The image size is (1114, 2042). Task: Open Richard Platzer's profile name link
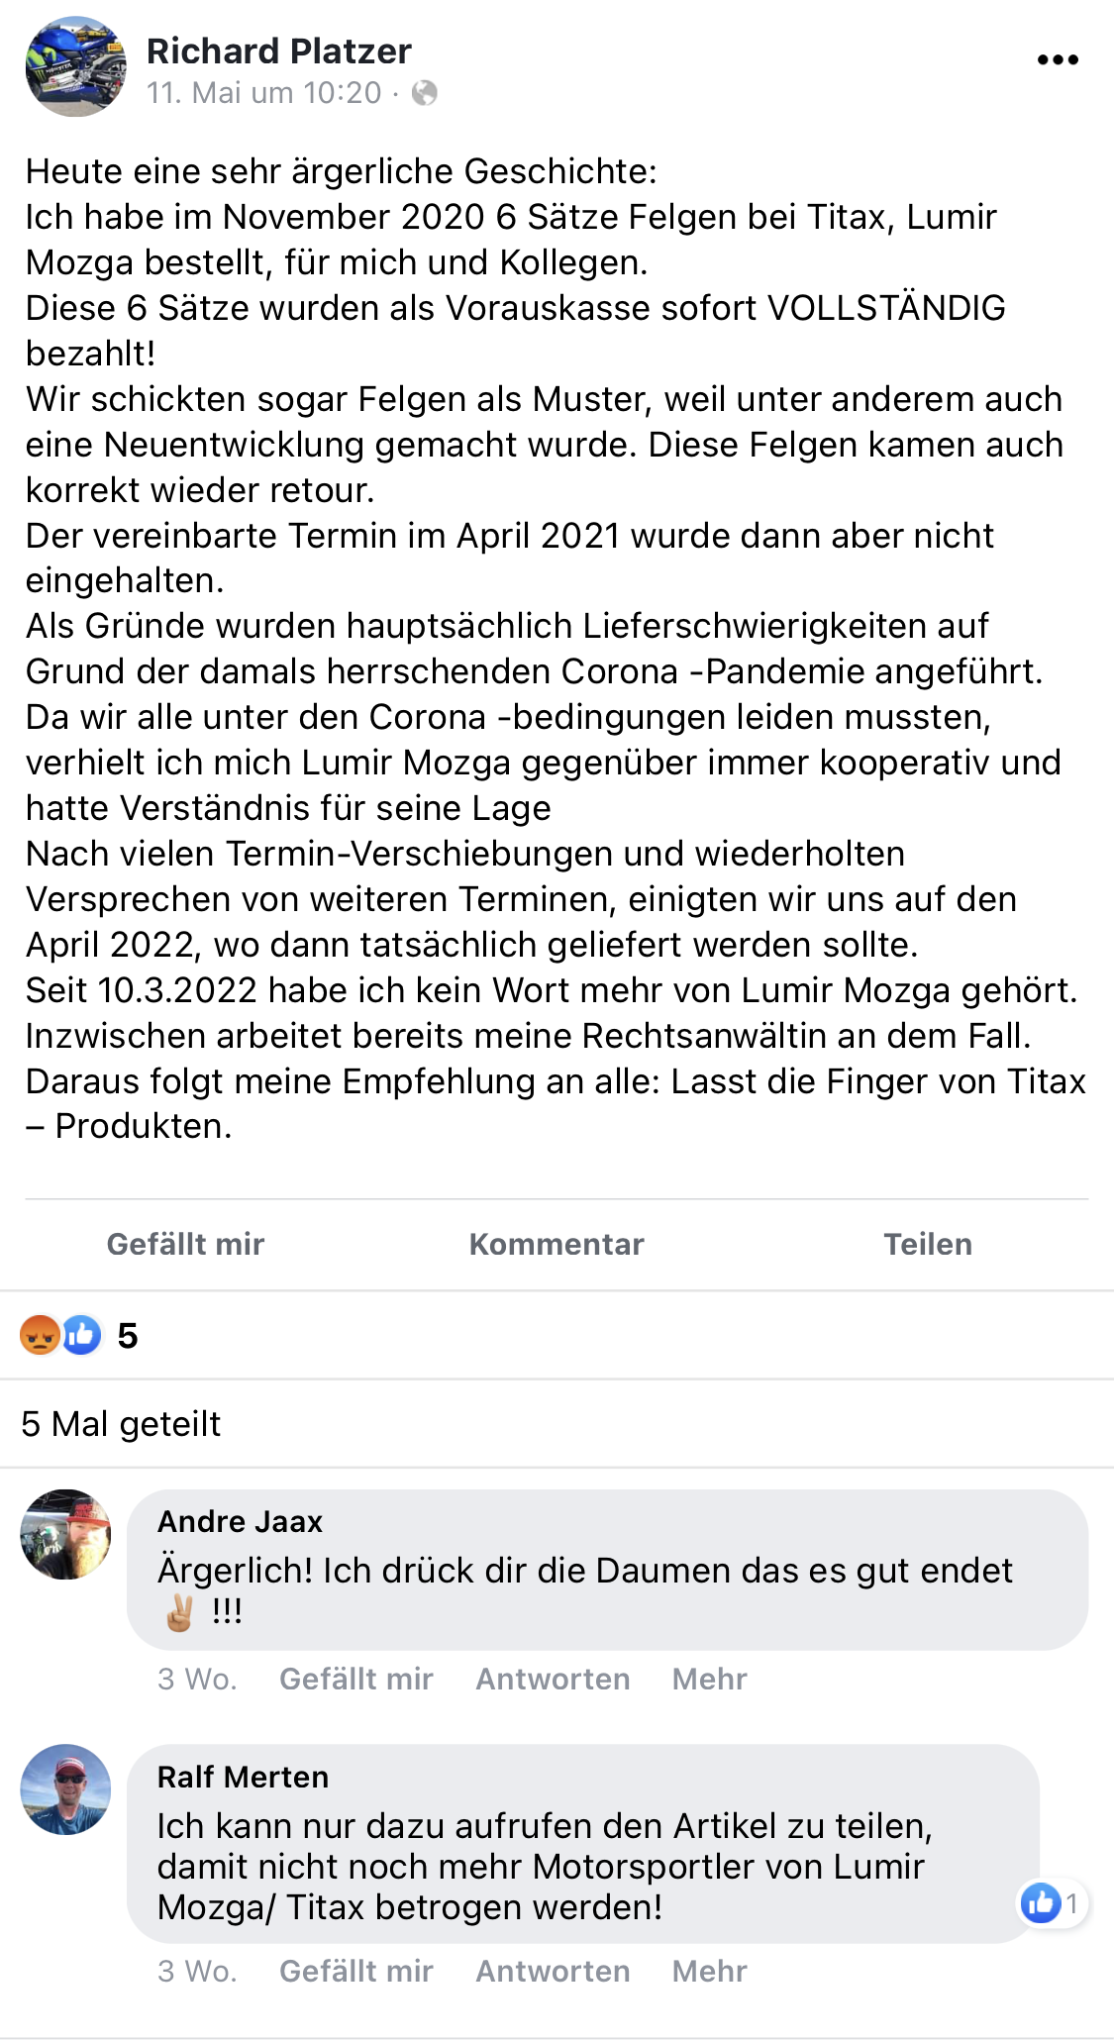278,51
